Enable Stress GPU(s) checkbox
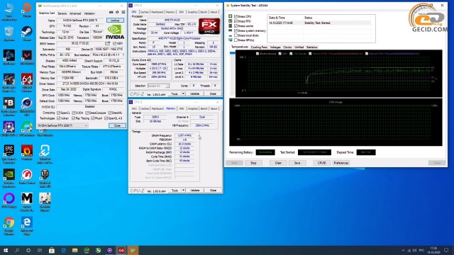The width and height of the screenshot is (454, 255). pos(236,40)
